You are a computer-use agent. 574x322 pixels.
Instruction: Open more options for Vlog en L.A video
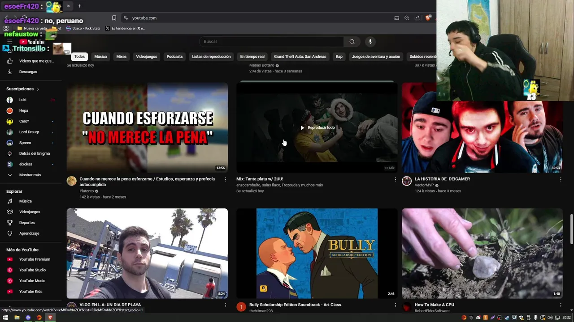point(226,305)
